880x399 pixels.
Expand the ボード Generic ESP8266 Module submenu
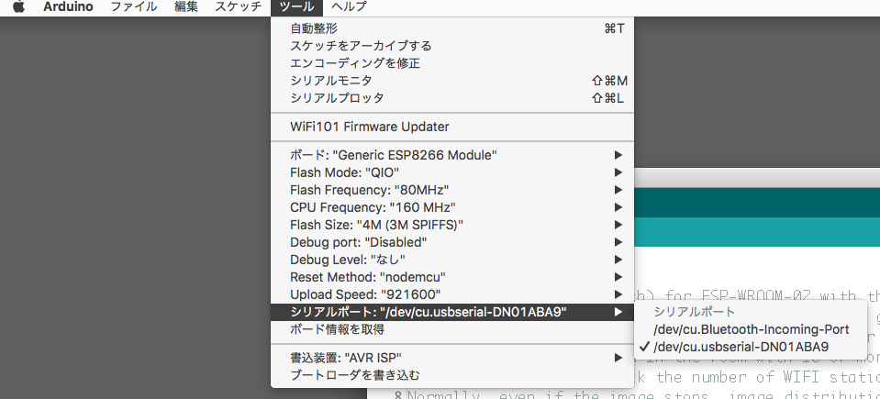452,155
